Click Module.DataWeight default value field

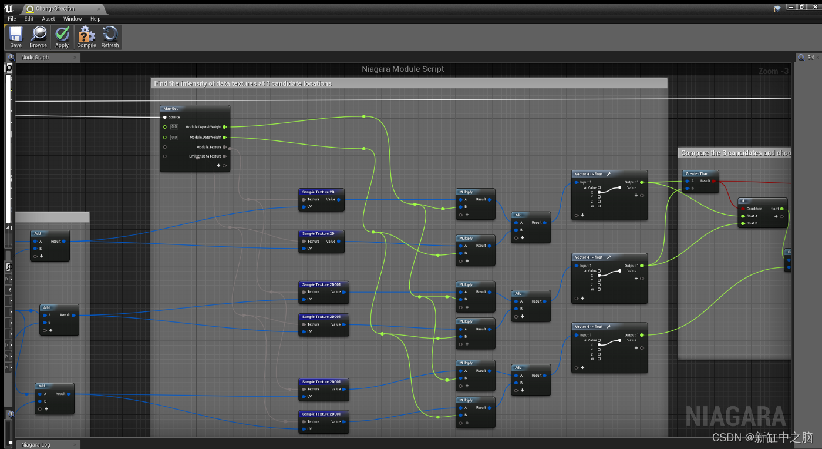(174, 138)
